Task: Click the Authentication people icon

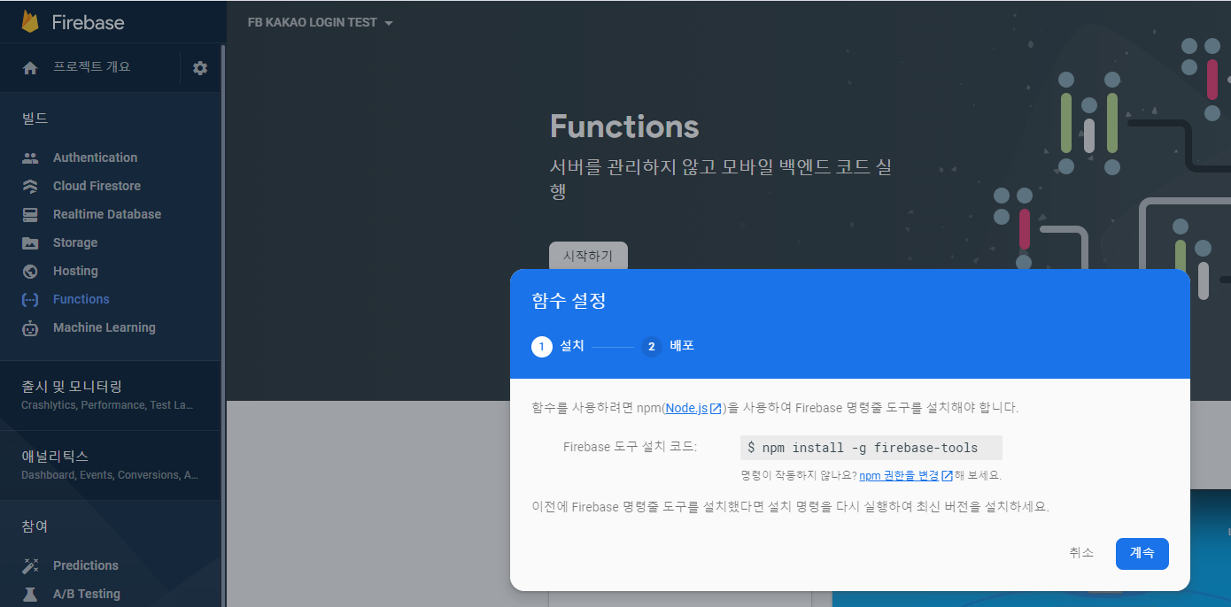Action: click(x=30, y=158)
